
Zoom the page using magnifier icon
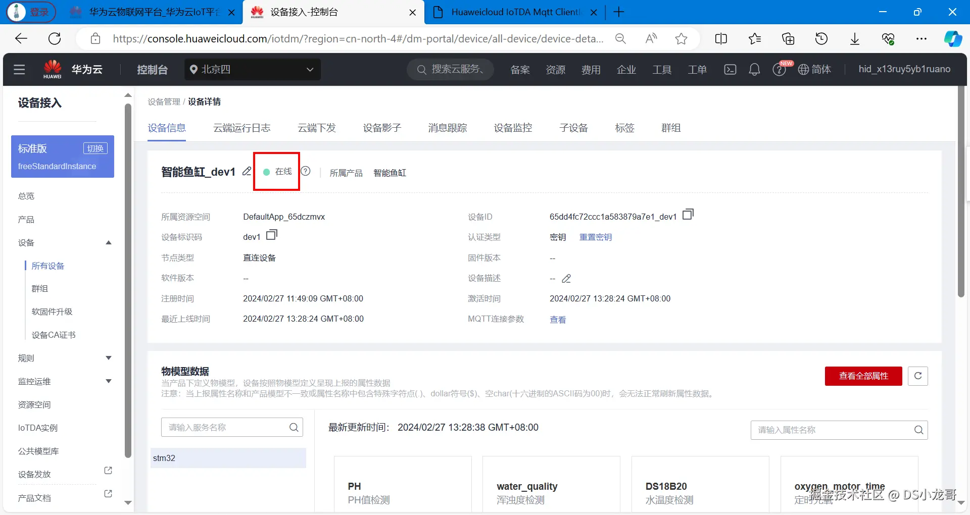click(620, 39)
